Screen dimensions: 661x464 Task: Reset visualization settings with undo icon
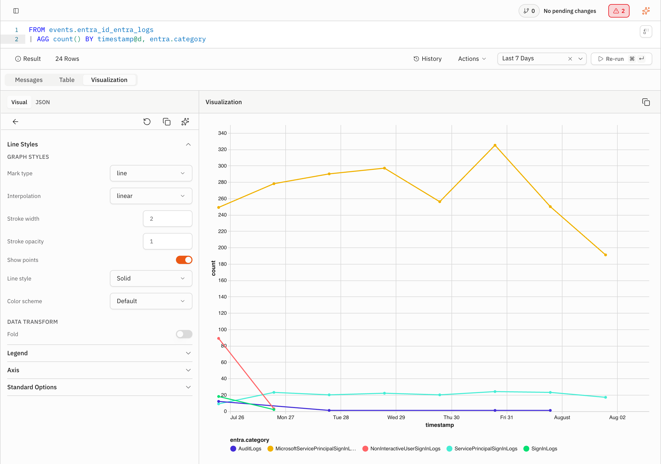click(147, 122)
